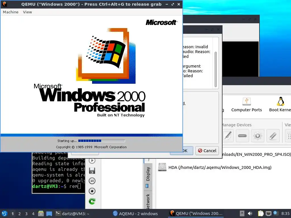Image resolution: width=291 pixels, height=218 pixels.
Task: Click the taskbar clock showing 8:35
Action: click(x=285, y=213)
